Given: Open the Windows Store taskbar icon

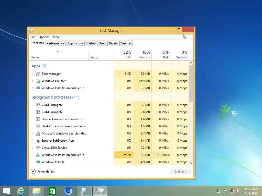Looking at the screenshot, I should [x=52, y=191].
